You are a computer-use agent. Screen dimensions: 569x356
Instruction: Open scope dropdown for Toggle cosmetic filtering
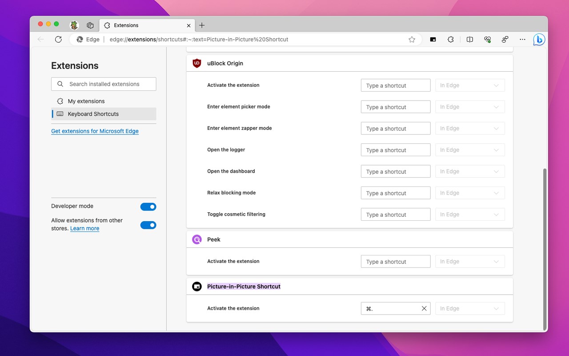click(x=470, y=214)
